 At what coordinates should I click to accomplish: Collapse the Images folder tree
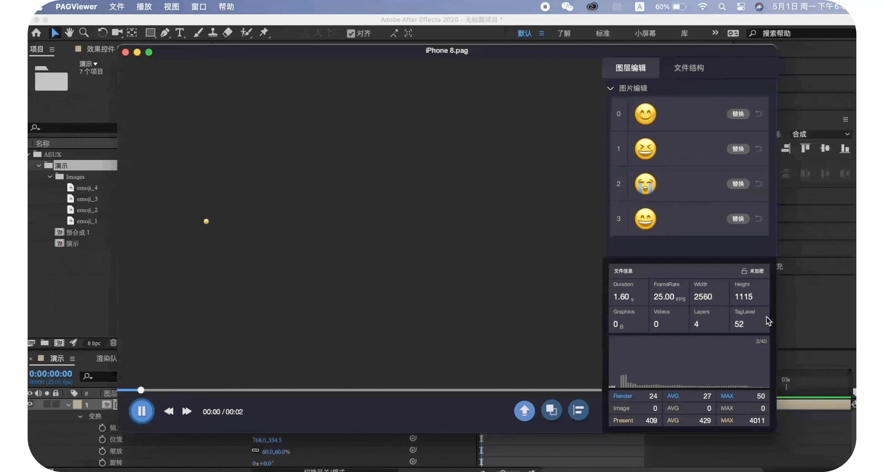50,177
